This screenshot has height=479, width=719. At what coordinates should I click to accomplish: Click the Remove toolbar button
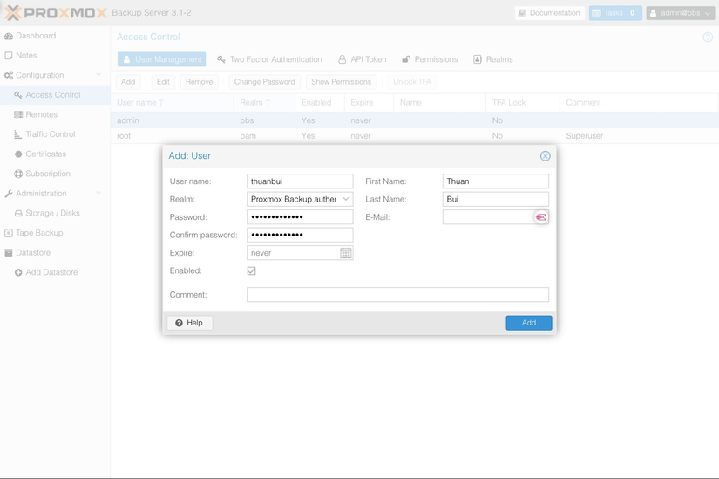click(x=199, y=82)
